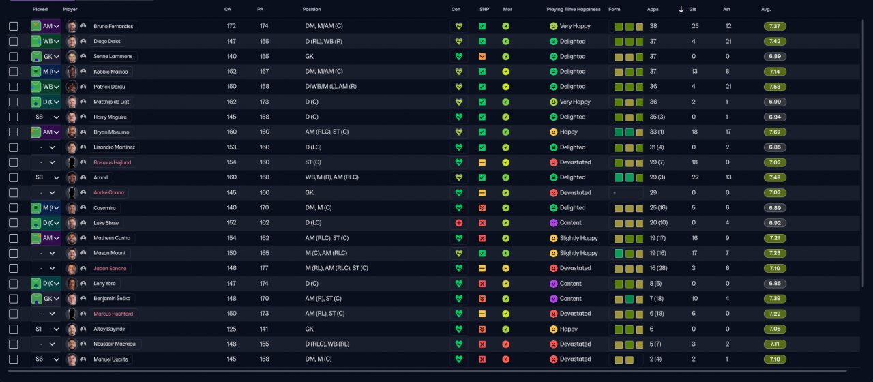The height and width of the screenshot is (382, 873).
Task: Expand the S1 Picked dropdown for Altay Bayındır
Action: click(46, 329)
